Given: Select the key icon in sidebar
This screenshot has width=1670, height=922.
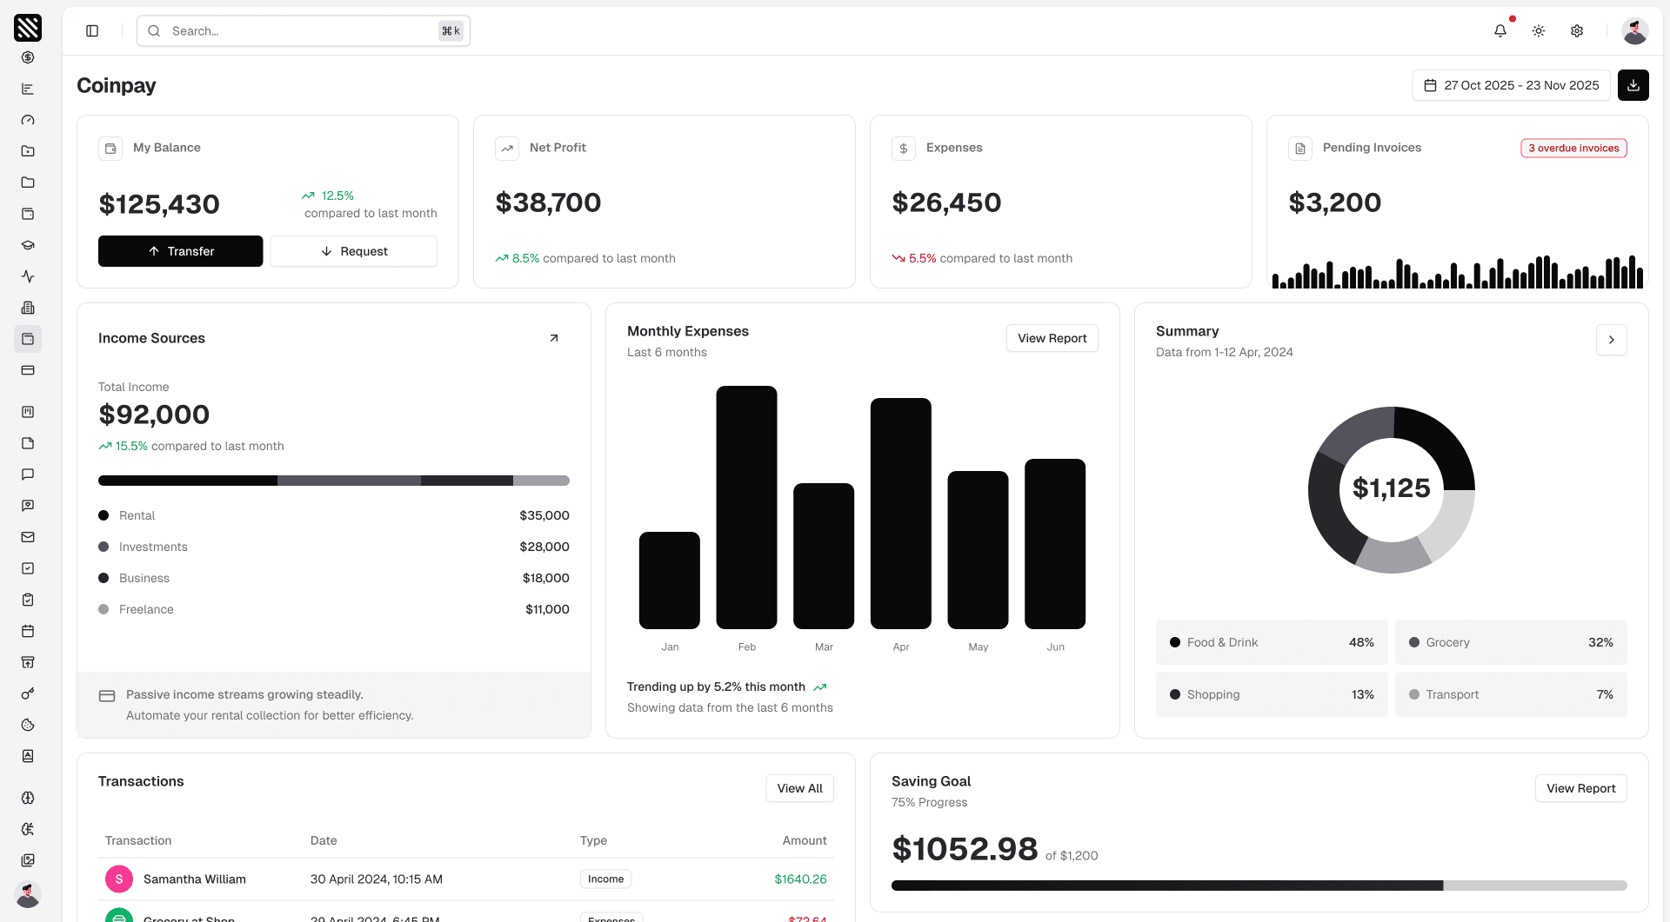Looking at the screenshot, I should coord(28,693).
